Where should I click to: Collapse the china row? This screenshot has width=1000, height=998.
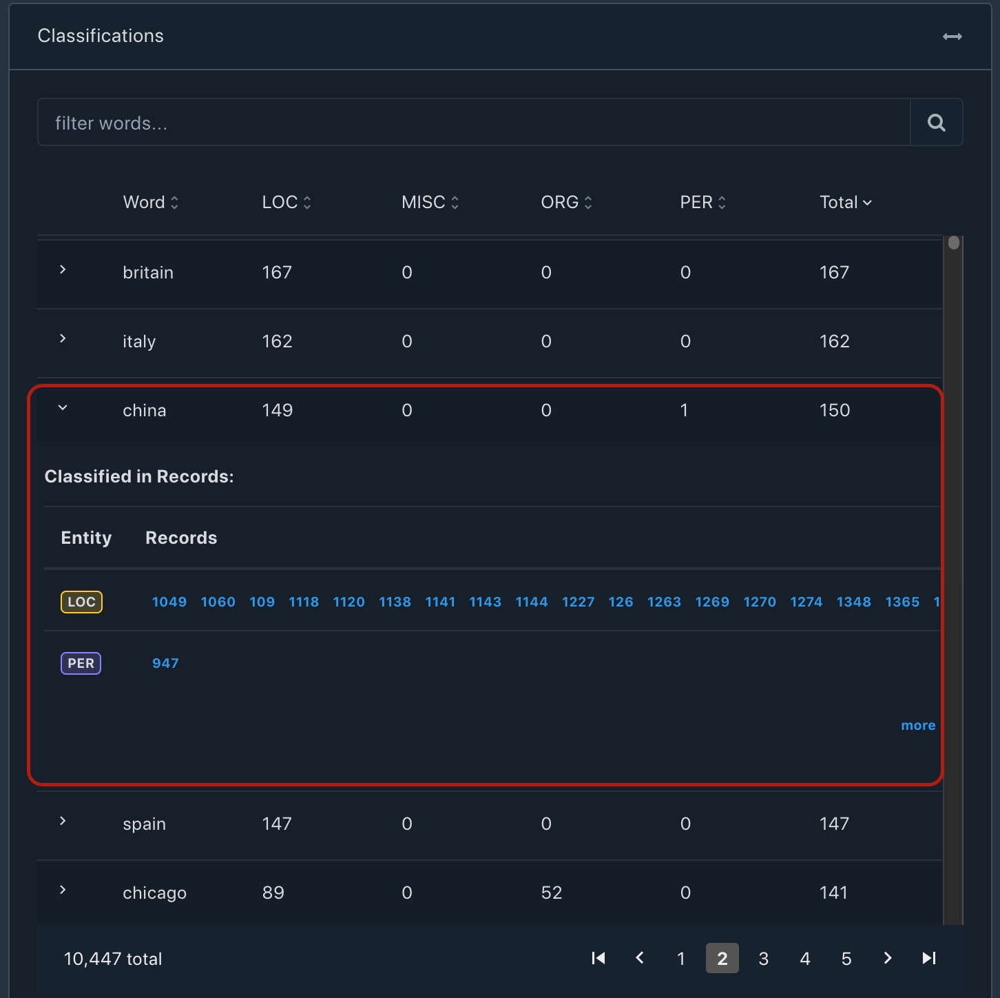(63, 407)
